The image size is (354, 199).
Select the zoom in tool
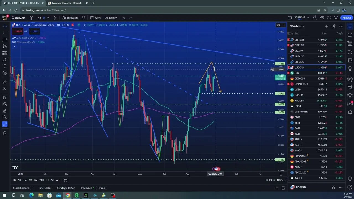coord(5,88)
